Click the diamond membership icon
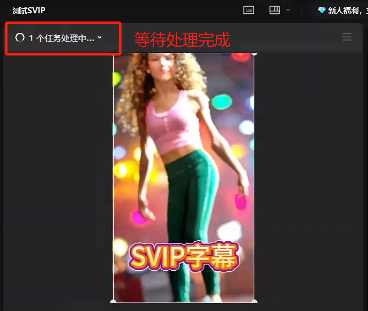Image resolution: width=368 pixels, height=311 pixels. (x=322, y=10)
